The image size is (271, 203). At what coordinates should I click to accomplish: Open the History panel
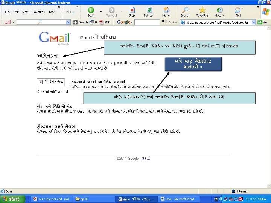[x=219, y=12]
